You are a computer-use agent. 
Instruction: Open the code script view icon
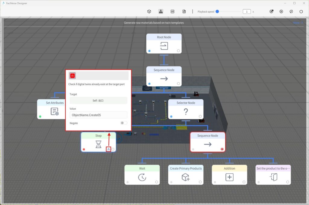(172, 11)
